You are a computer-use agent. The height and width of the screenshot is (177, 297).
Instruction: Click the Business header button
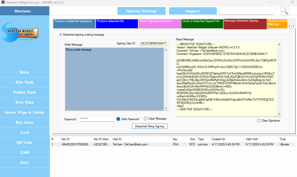[x=25, y=11]
